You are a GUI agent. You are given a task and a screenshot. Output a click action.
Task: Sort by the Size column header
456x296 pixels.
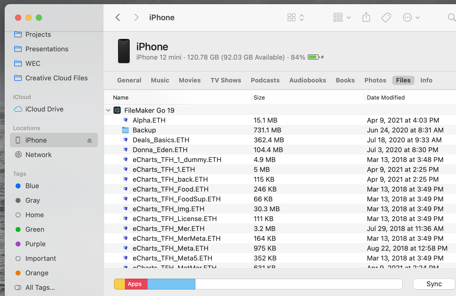259,98
